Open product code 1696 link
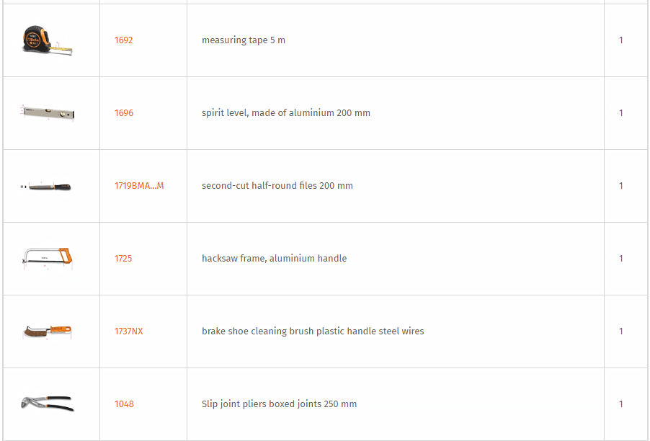Viewport: 650px width, 441px height. pos(124,112)
